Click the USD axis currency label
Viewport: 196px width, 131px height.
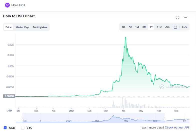pos(9,110)
